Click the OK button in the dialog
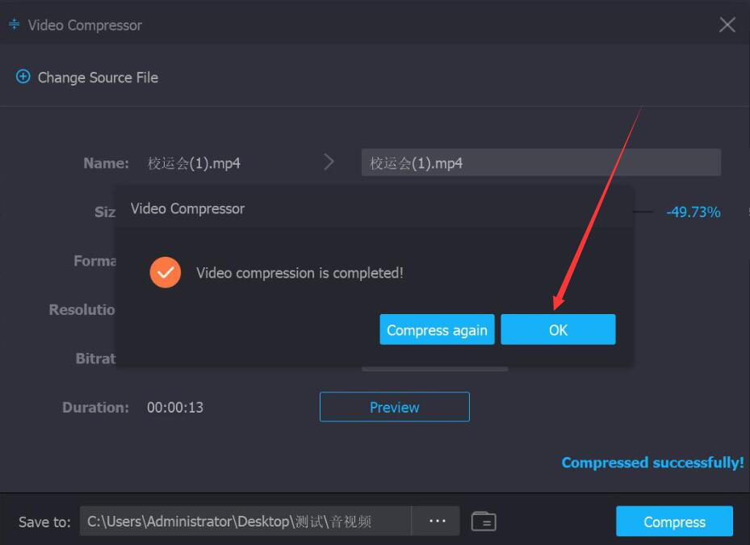The height and width of the screenshot is (545, 750). pyautogui.click(x=558, y=329)
